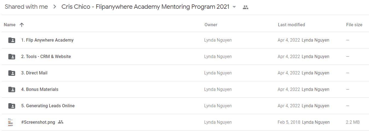
Task: Open 1. Flip Anywhere Academy folder name
Action: click(47, 40)
